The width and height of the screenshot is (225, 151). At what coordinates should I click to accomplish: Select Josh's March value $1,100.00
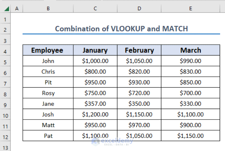[191, 114]
